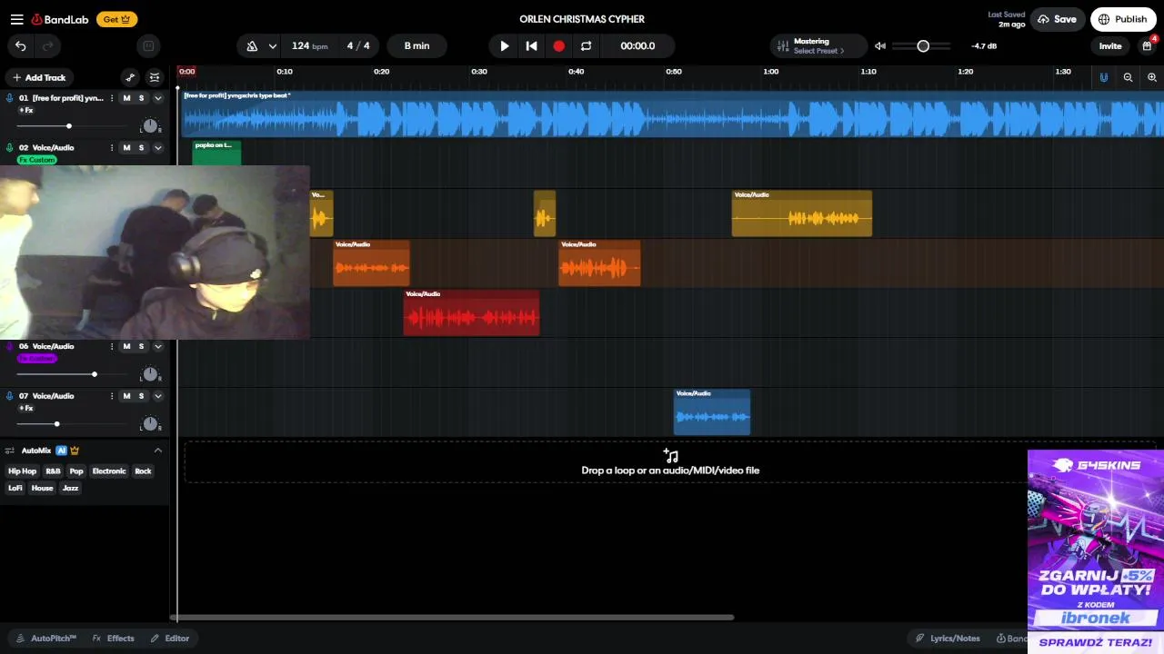This screenshot has height=654, width=1164.
Task: Zoom out the timeline
Action: 1128,77
